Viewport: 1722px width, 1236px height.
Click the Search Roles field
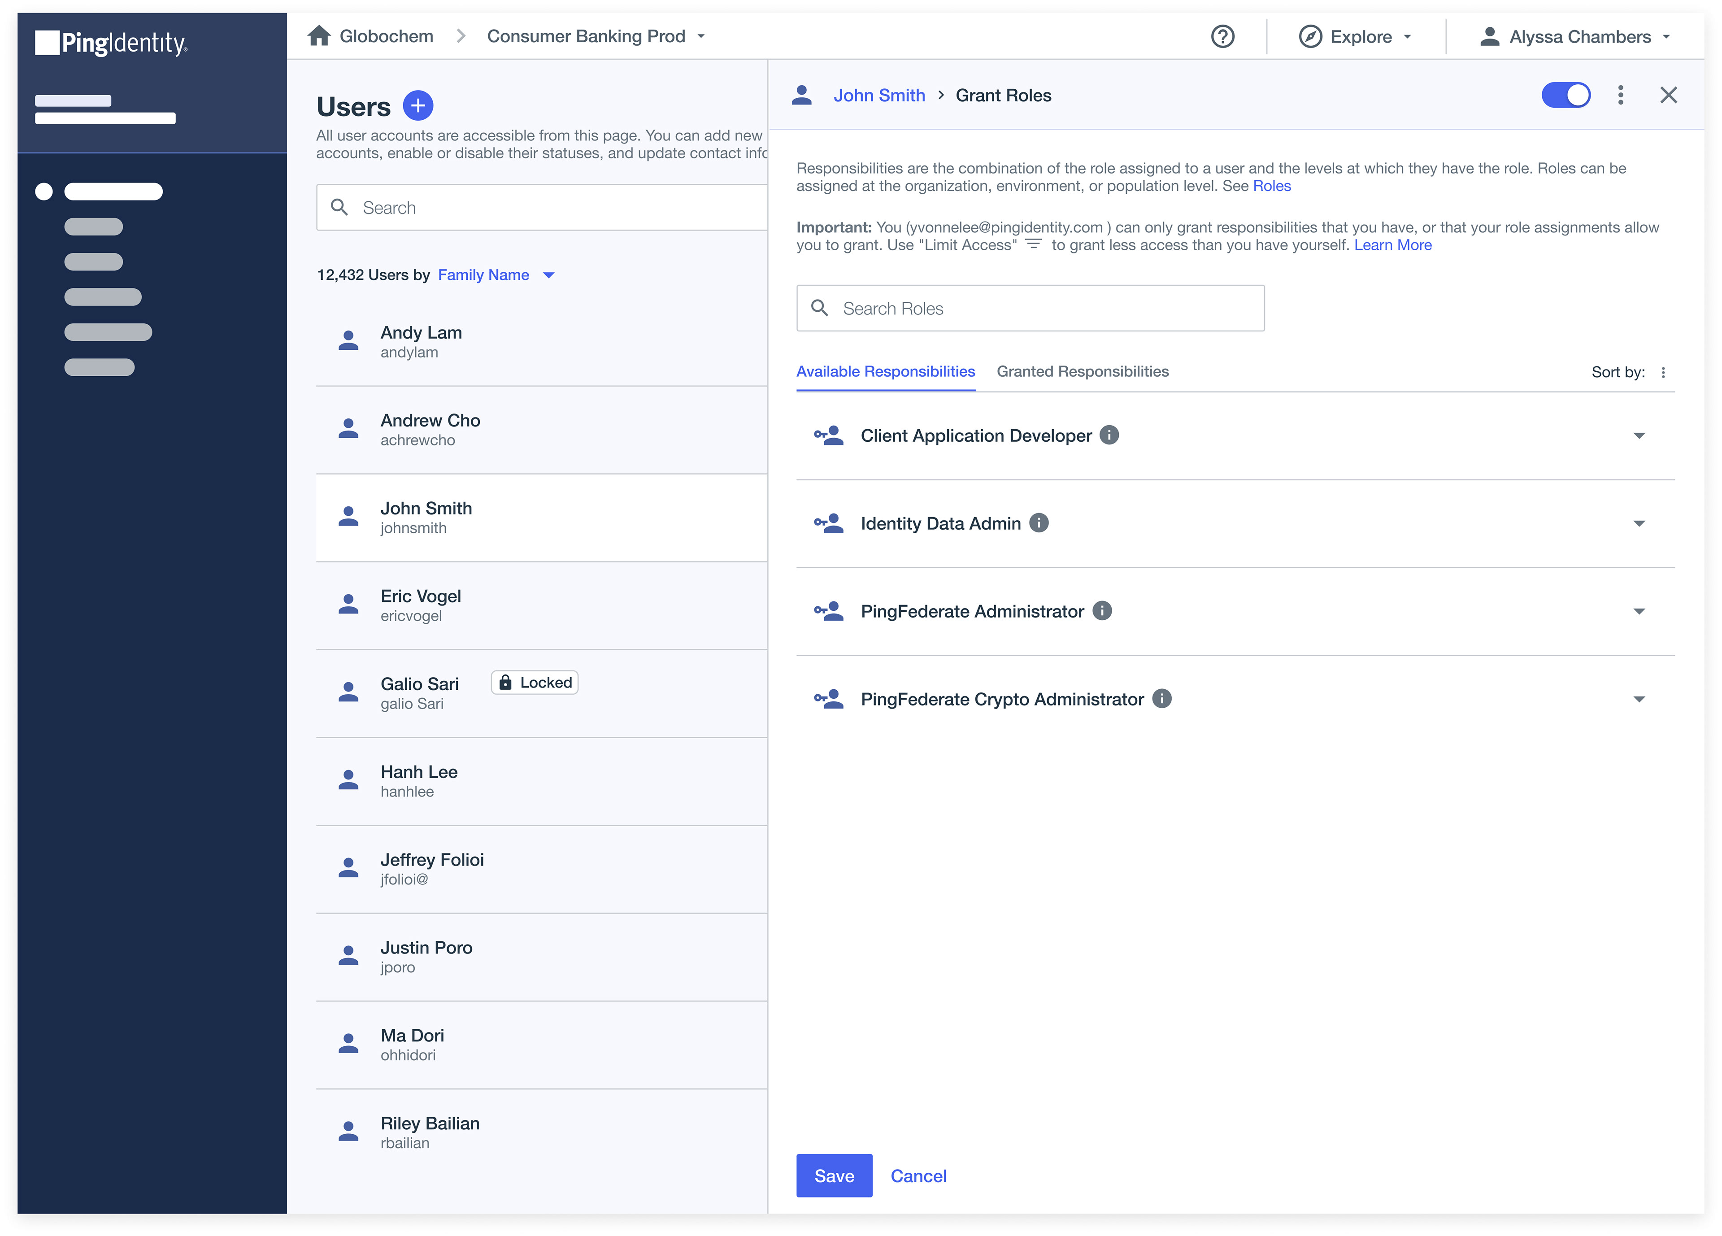tap(1031, 308)
